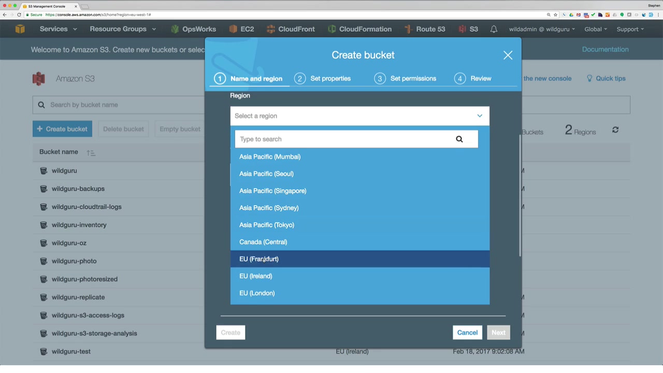Click the Cancel button in the dialog
This screenshot has height=373, width=663.
point(467,333)
